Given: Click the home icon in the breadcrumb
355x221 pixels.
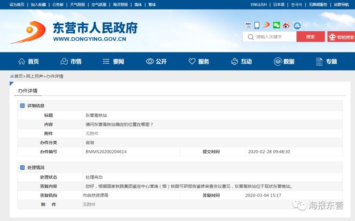Looking at the screenshot, I should tap(12, 76).
